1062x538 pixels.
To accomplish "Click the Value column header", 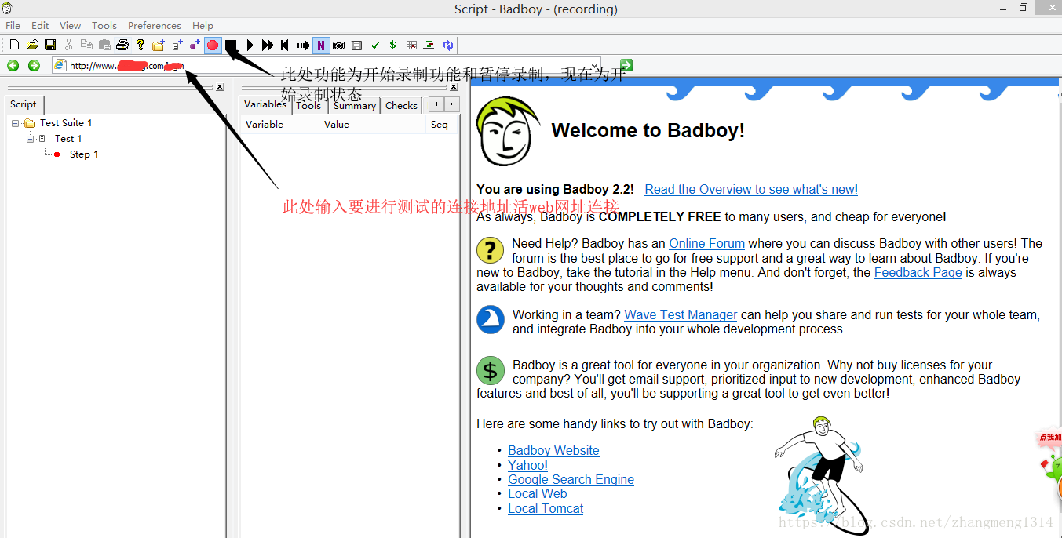I will [x=373, y=125].
